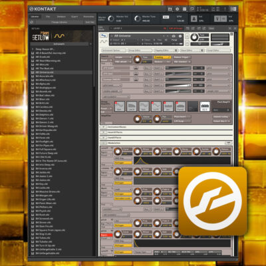The height and width of the screenshot is (266, 266).
Task: Switch to the Files browser tab
Action: [48, 17]
